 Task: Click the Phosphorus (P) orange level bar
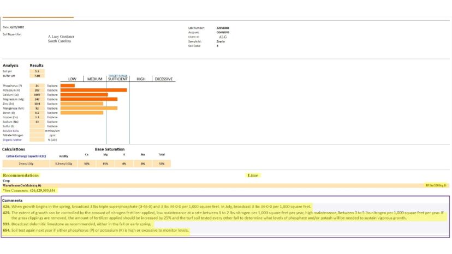(x=68, y=86)
